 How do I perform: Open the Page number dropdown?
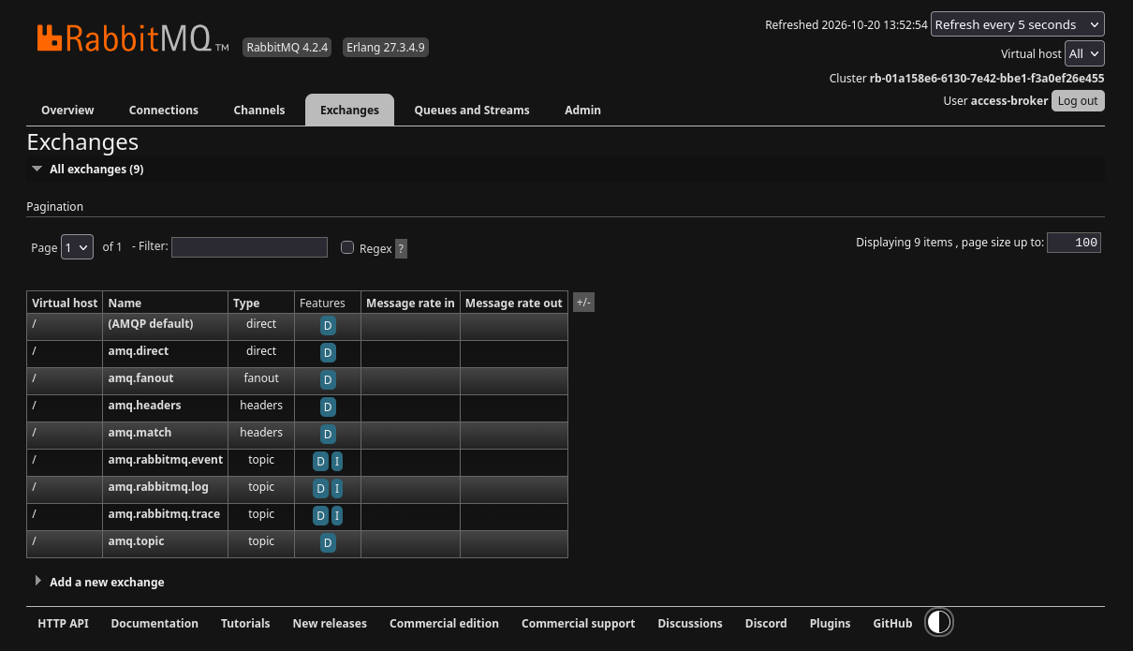pos(78,247)
